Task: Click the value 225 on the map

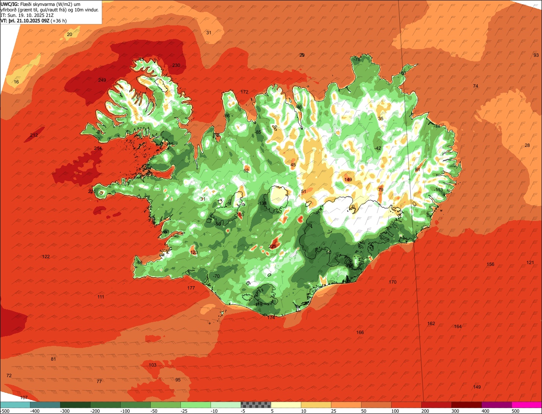Action: coord(273,246)
